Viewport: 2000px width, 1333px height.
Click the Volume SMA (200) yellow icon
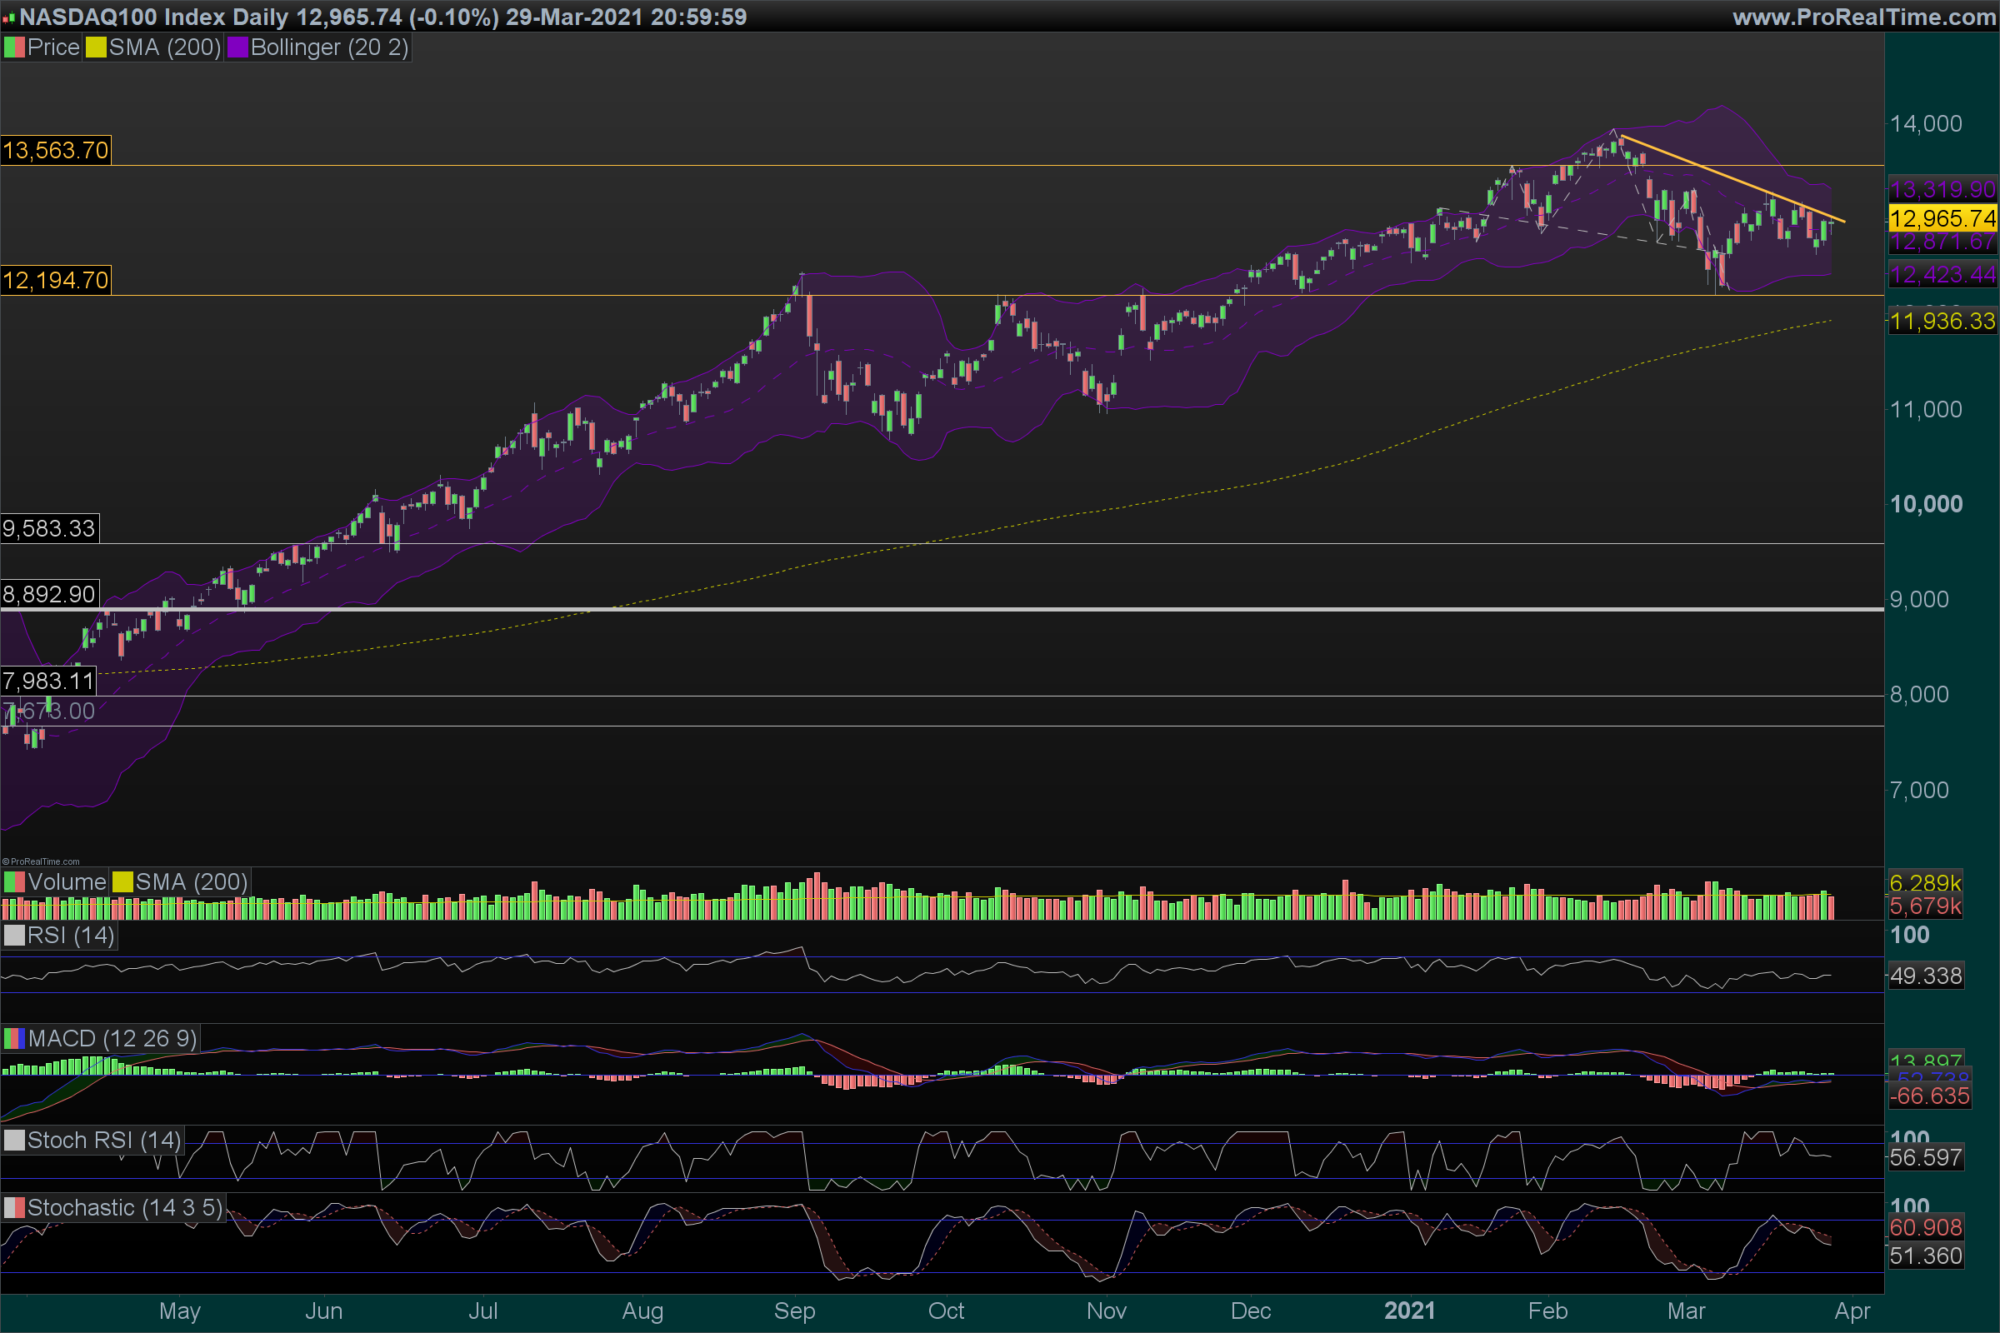[122, 882]
